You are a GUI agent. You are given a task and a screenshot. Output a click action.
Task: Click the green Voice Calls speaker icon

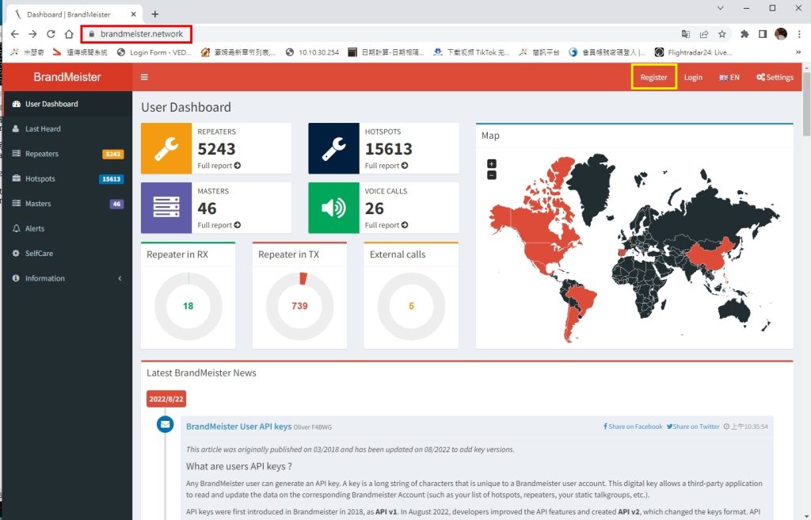[x=333, y=208]
